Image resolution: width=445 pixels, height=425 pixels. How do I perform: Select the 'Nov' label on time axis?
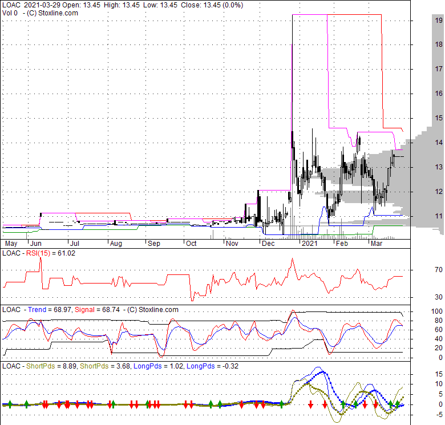pos(232,244)
